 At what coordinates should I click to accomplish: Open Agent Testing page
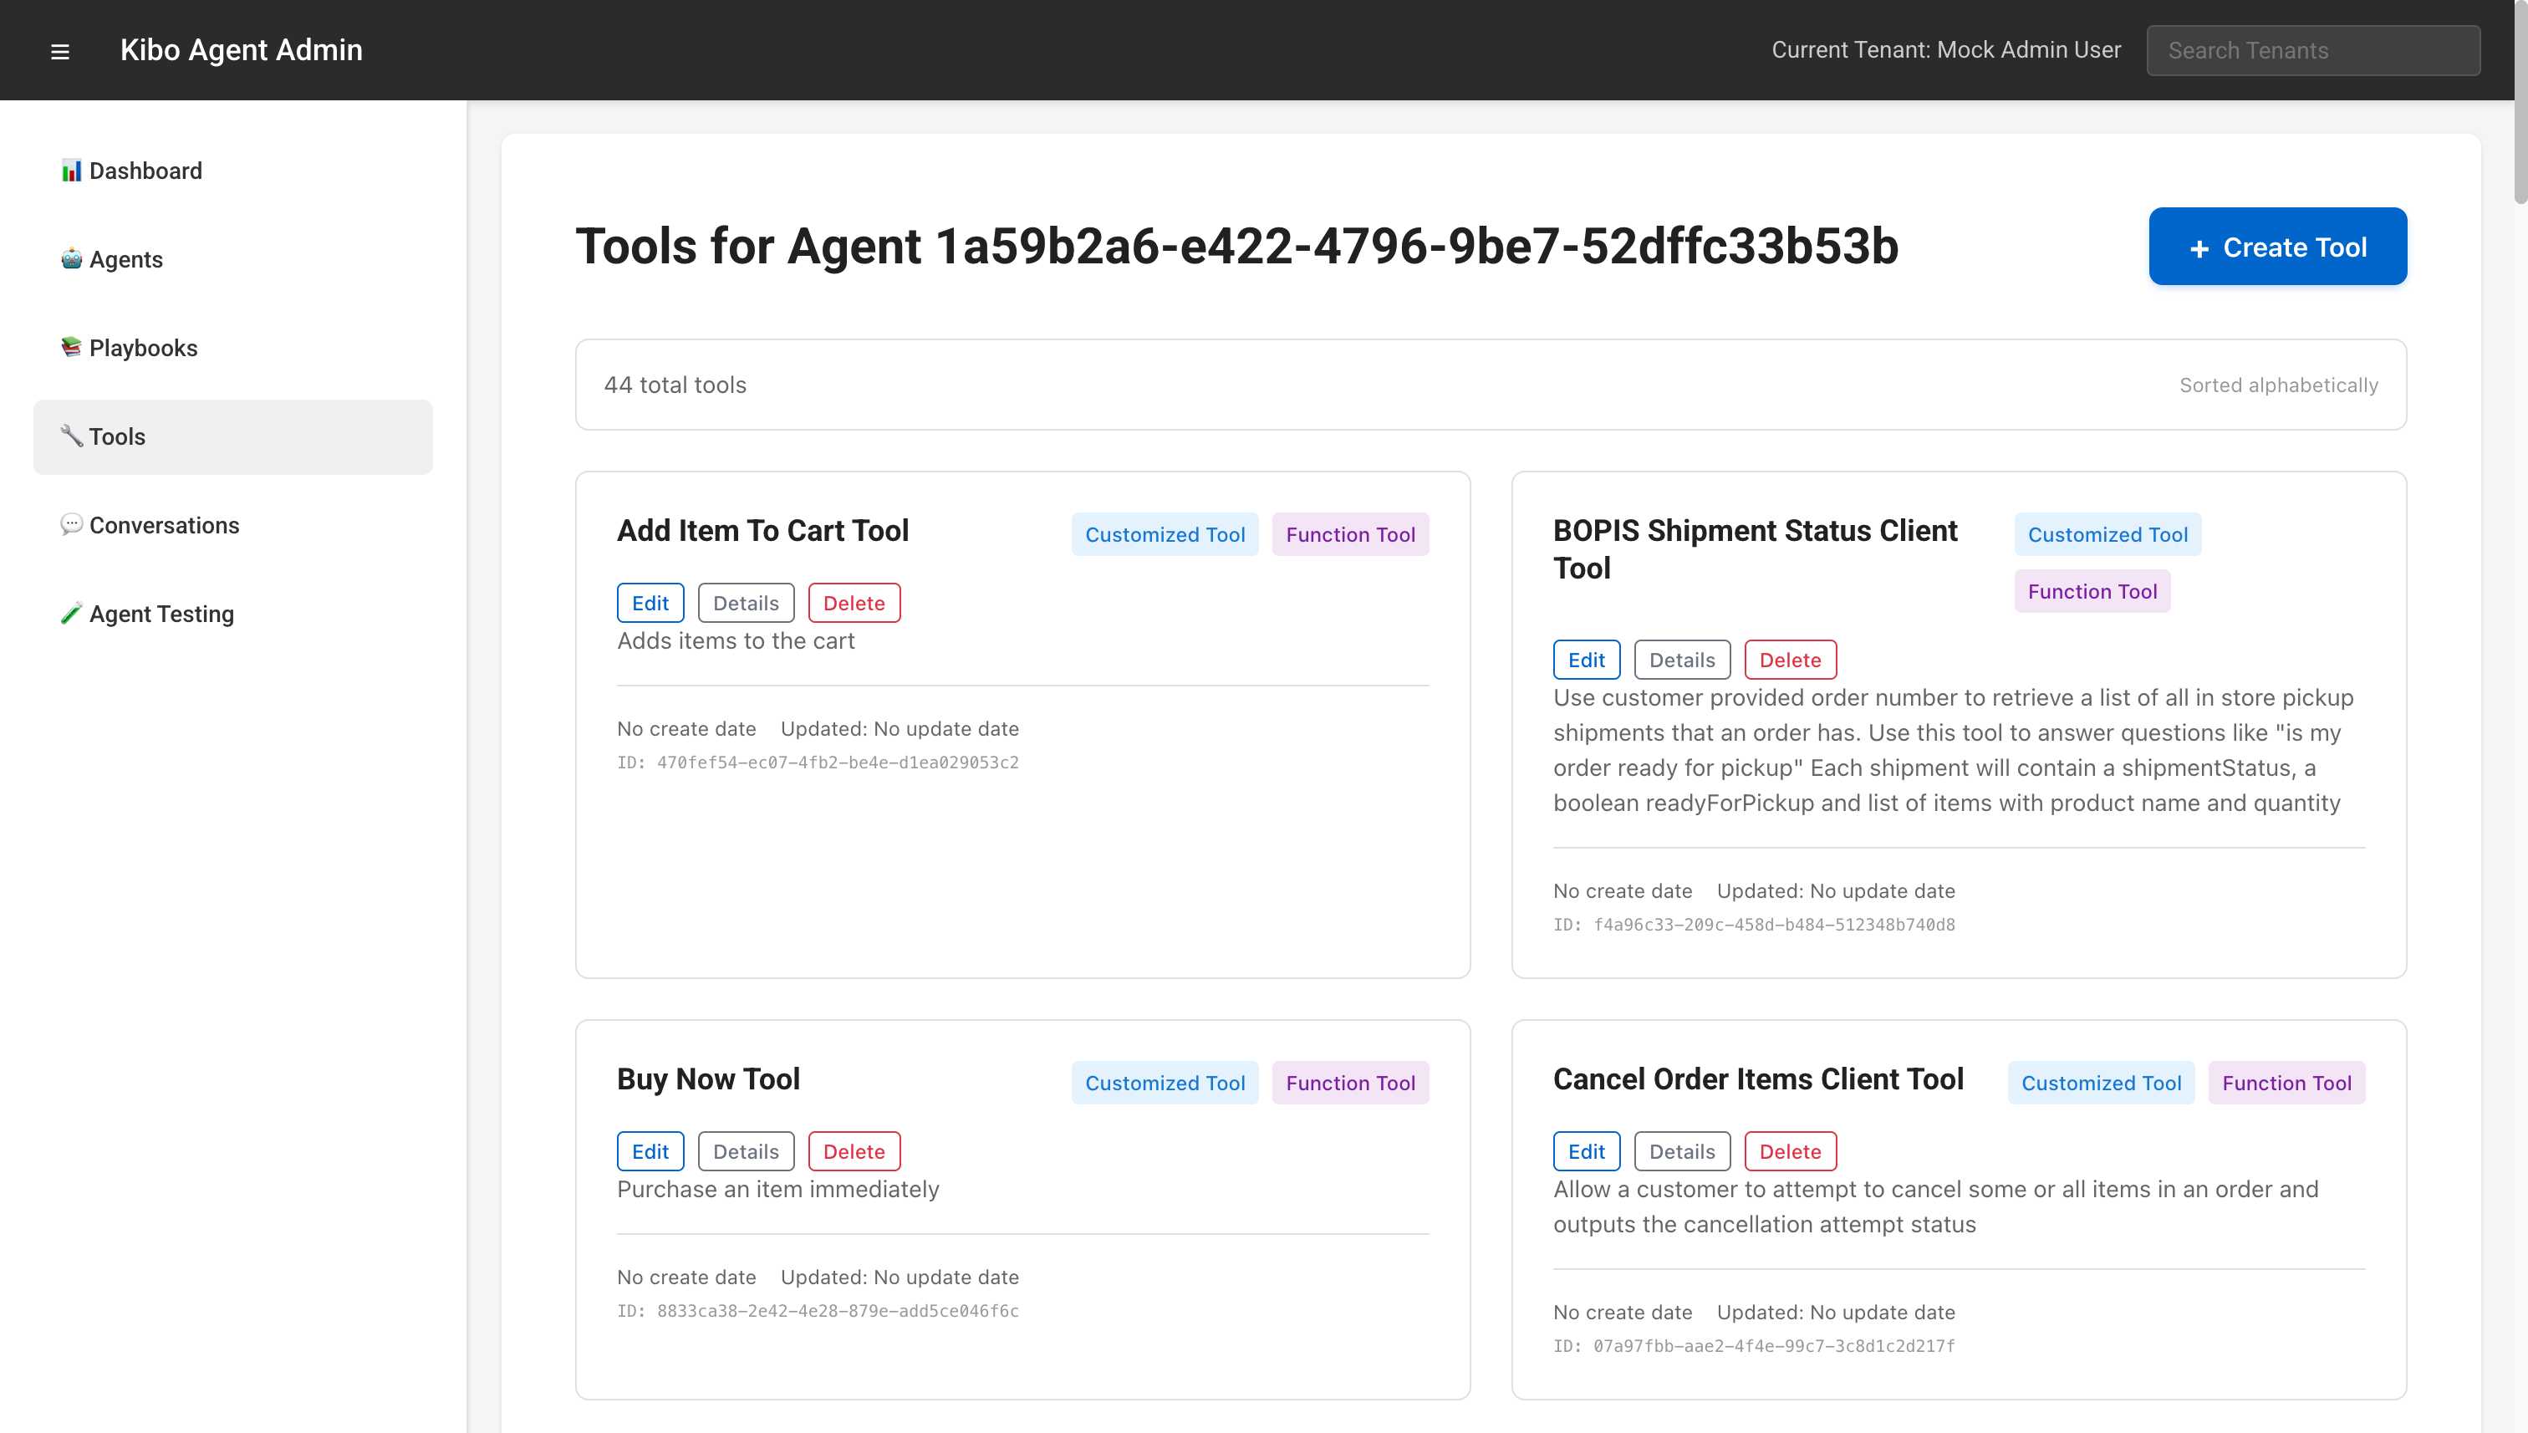coord(233,615)
